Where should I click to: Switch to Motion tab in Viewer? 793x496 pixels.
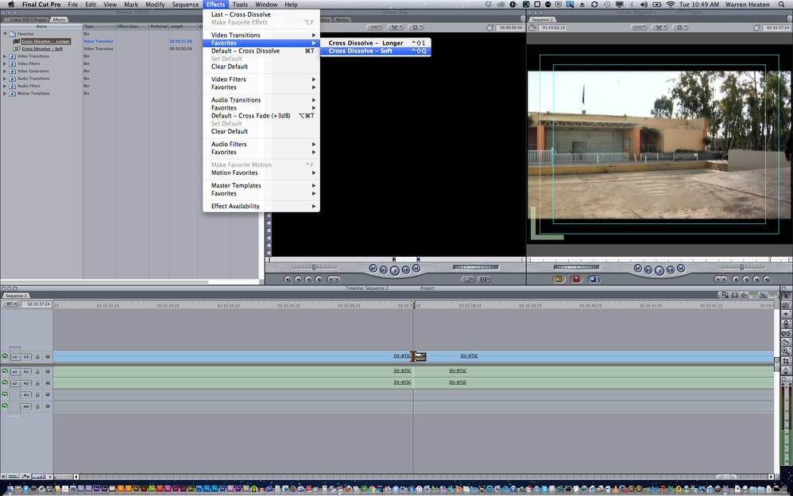click(342, 20)
